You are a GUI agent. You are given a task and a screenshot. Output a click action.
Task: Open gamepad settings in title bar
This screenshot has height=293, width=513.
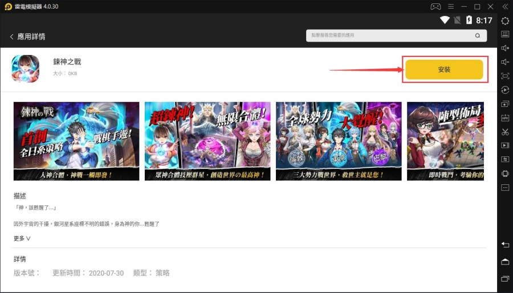(x=435, y=6)
